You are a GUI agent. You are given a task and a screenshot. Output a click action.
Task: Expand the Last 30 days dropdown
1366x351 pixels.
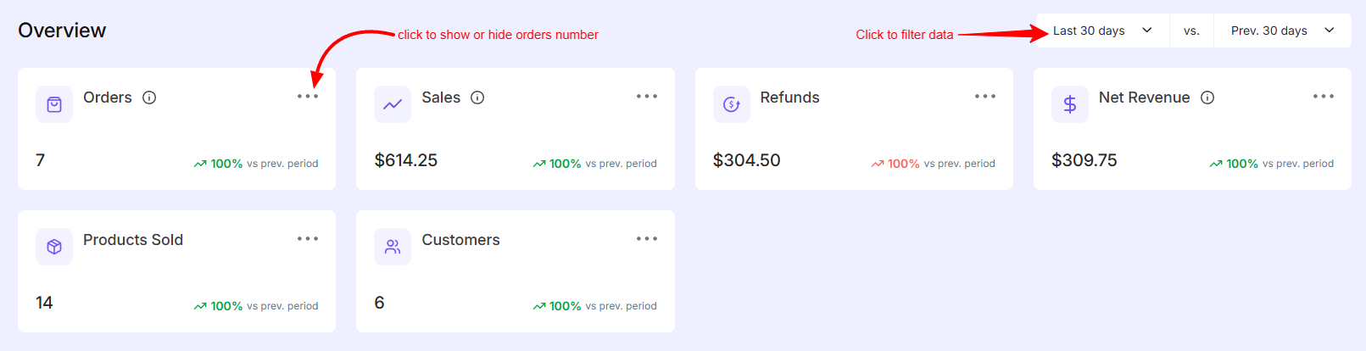point(1101,31)
